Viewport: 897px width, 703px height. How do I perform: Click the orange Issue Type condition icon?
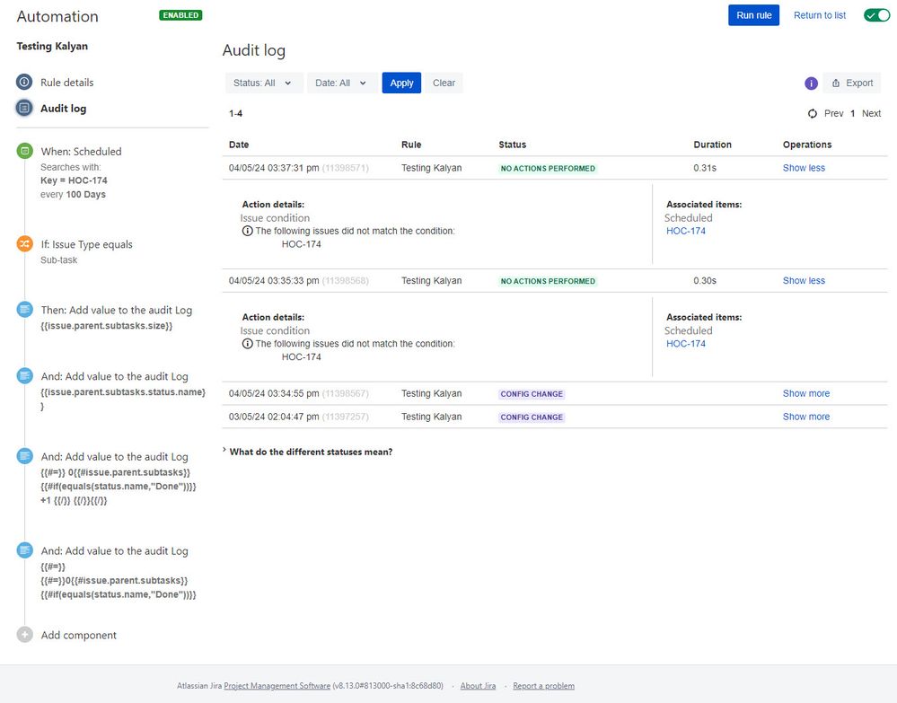pos(24,244)
